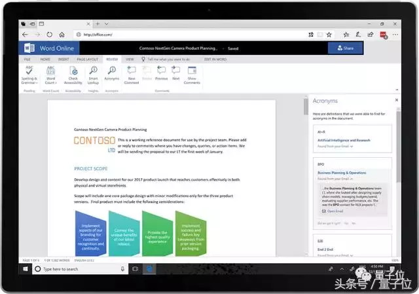Collapse 'Found from your Email' under BPO
419x294 pixels.
(x=335, y=179)
